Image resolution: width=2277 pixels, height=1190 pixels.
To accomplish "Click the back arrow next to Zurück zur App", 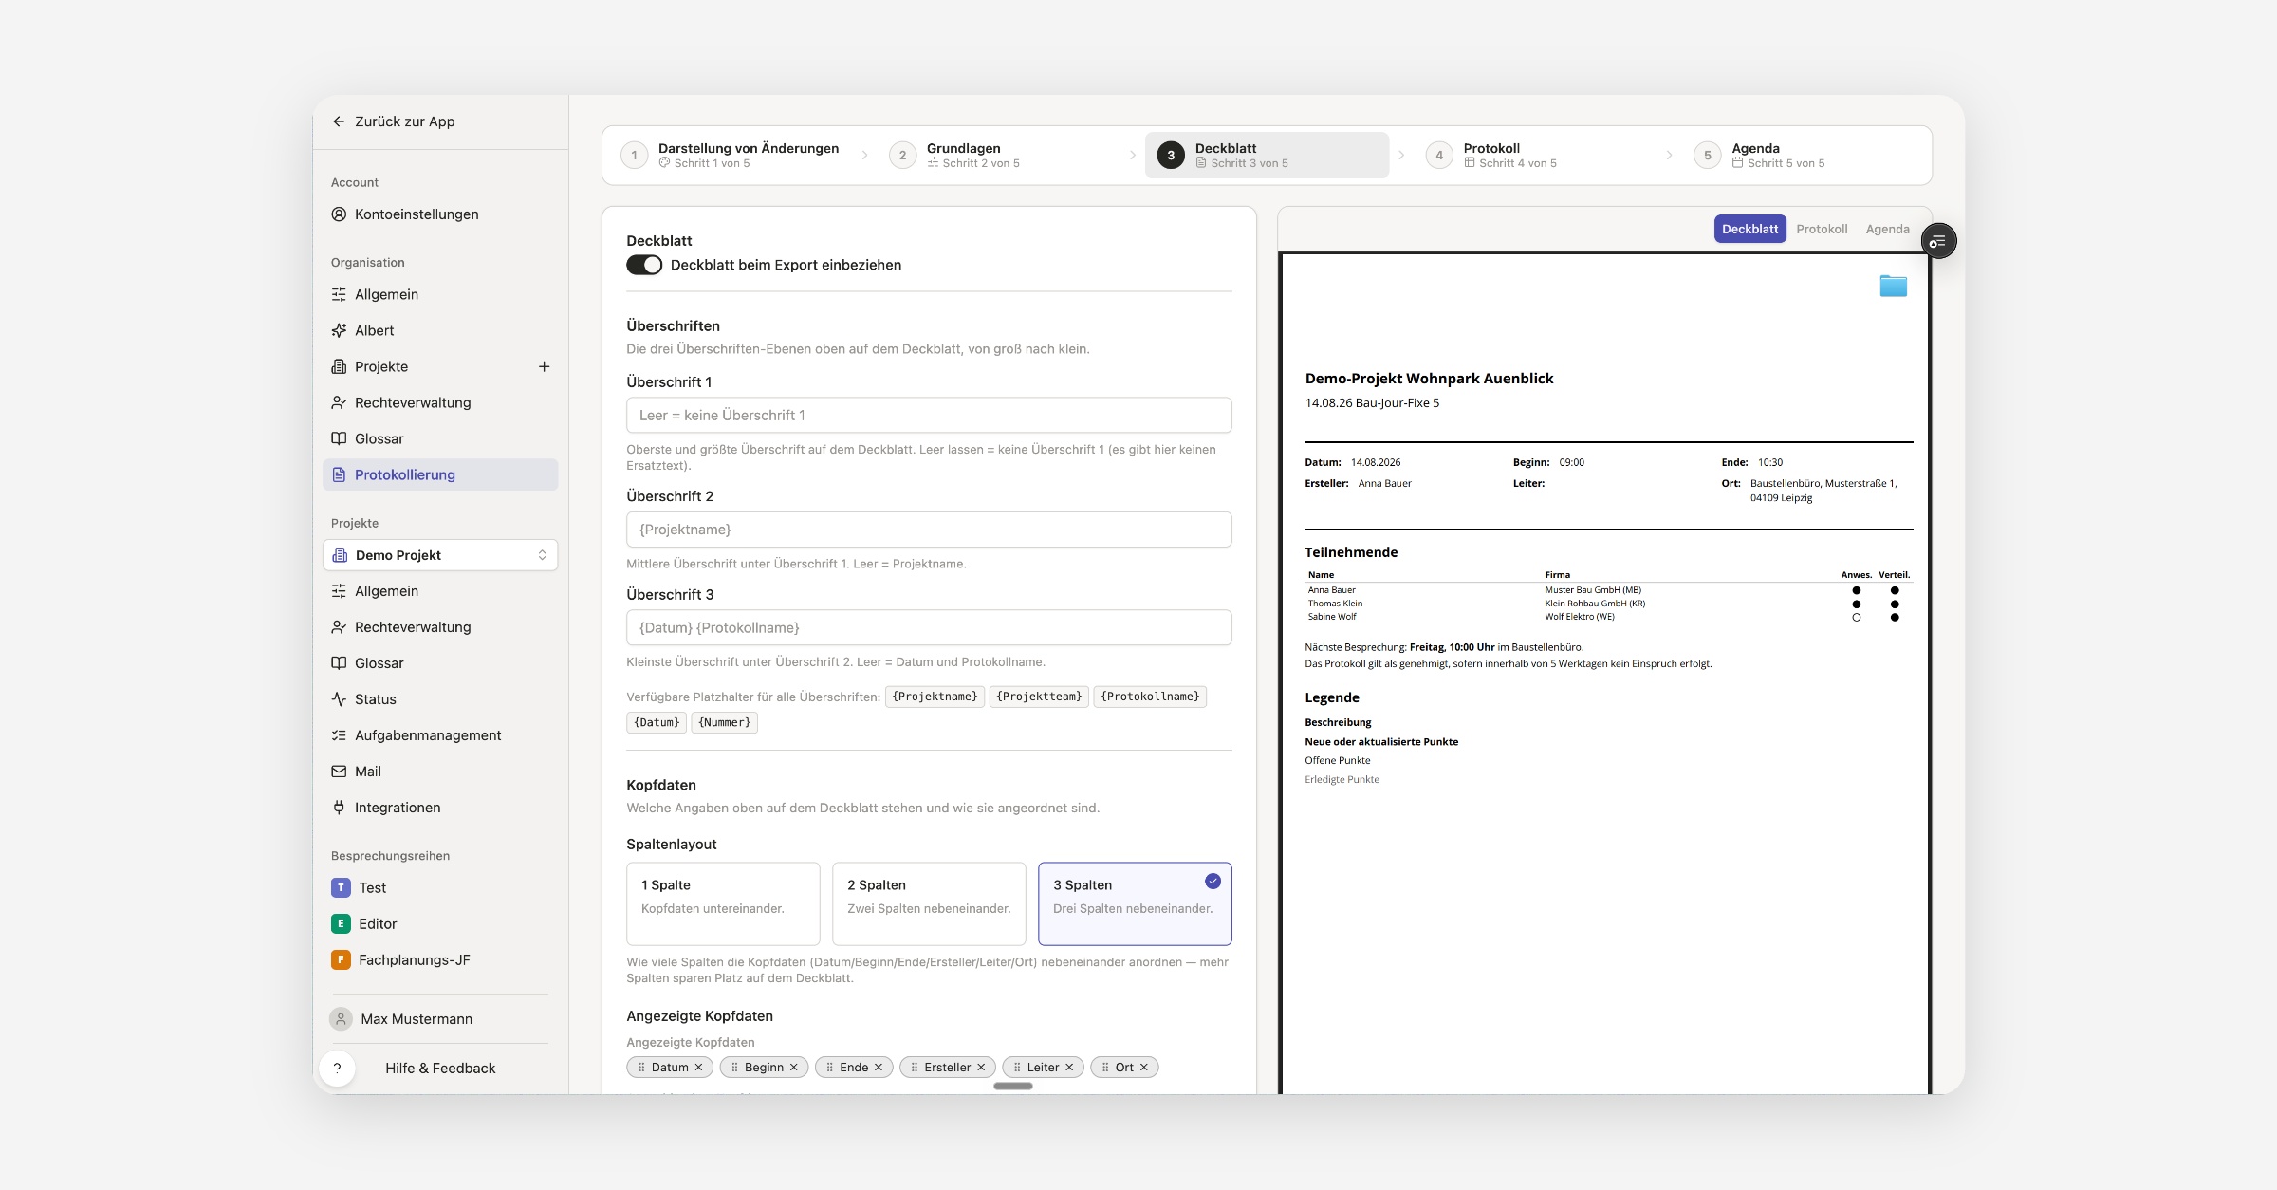I will click(339, 121).
